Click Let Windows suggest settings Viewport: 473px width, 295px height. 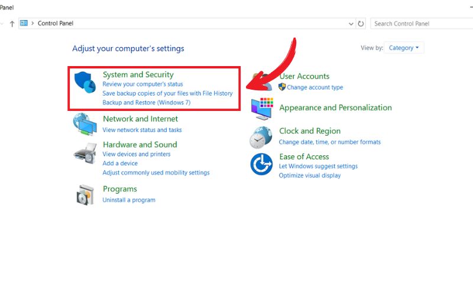(318, 166)
